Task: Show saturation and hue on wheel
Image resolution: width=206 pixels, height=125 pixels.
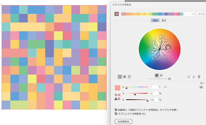Action: pyautogui.click(x=157, y=75)
